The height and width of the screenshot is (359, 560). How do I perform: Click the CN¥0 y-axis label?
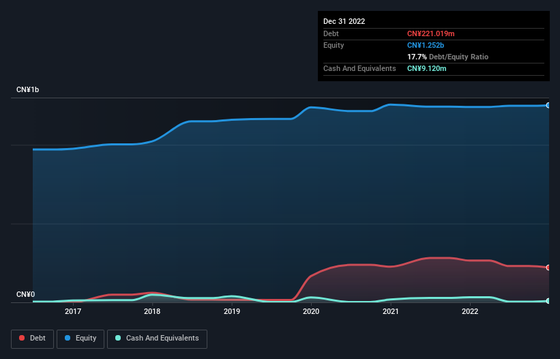pos(26,294)
